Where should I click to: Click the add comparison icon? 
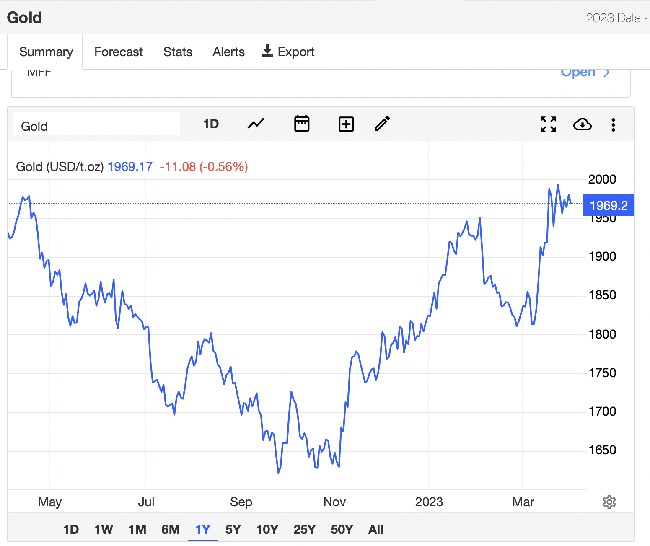(x=346, y=124)
